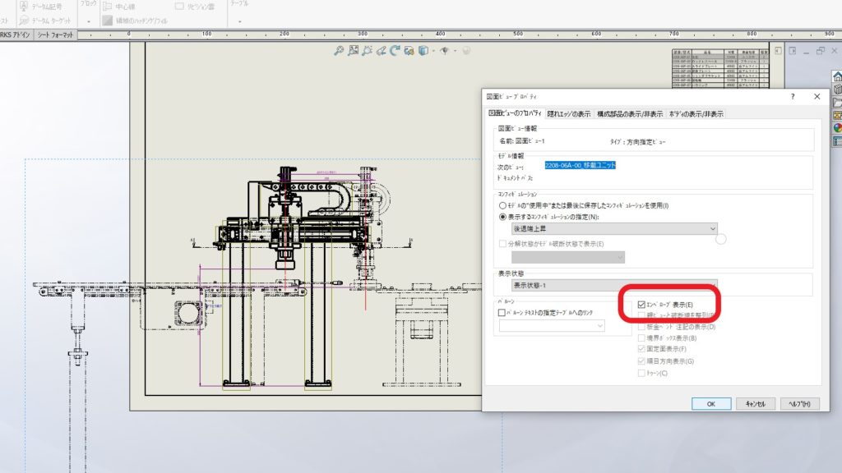
Task: Select the model in-use configuration radio button
Action: click(x=502, y=205)
